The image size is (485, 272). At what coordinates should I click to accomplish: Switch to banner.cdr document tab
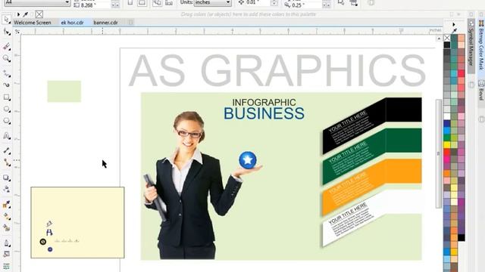[105, 23]
